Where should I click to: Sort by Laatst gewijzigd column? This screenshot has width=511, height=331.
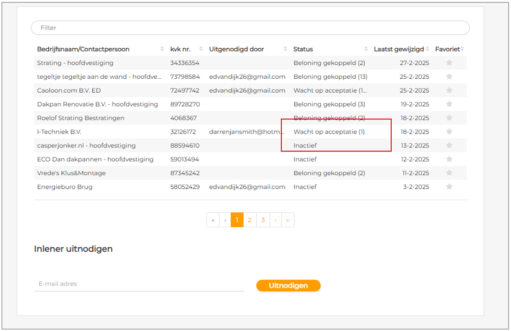point(399,49)
